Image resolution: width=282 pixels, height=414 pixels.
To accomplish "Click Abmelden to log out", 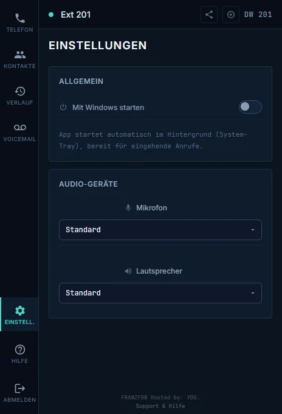I will pos(19,393).
